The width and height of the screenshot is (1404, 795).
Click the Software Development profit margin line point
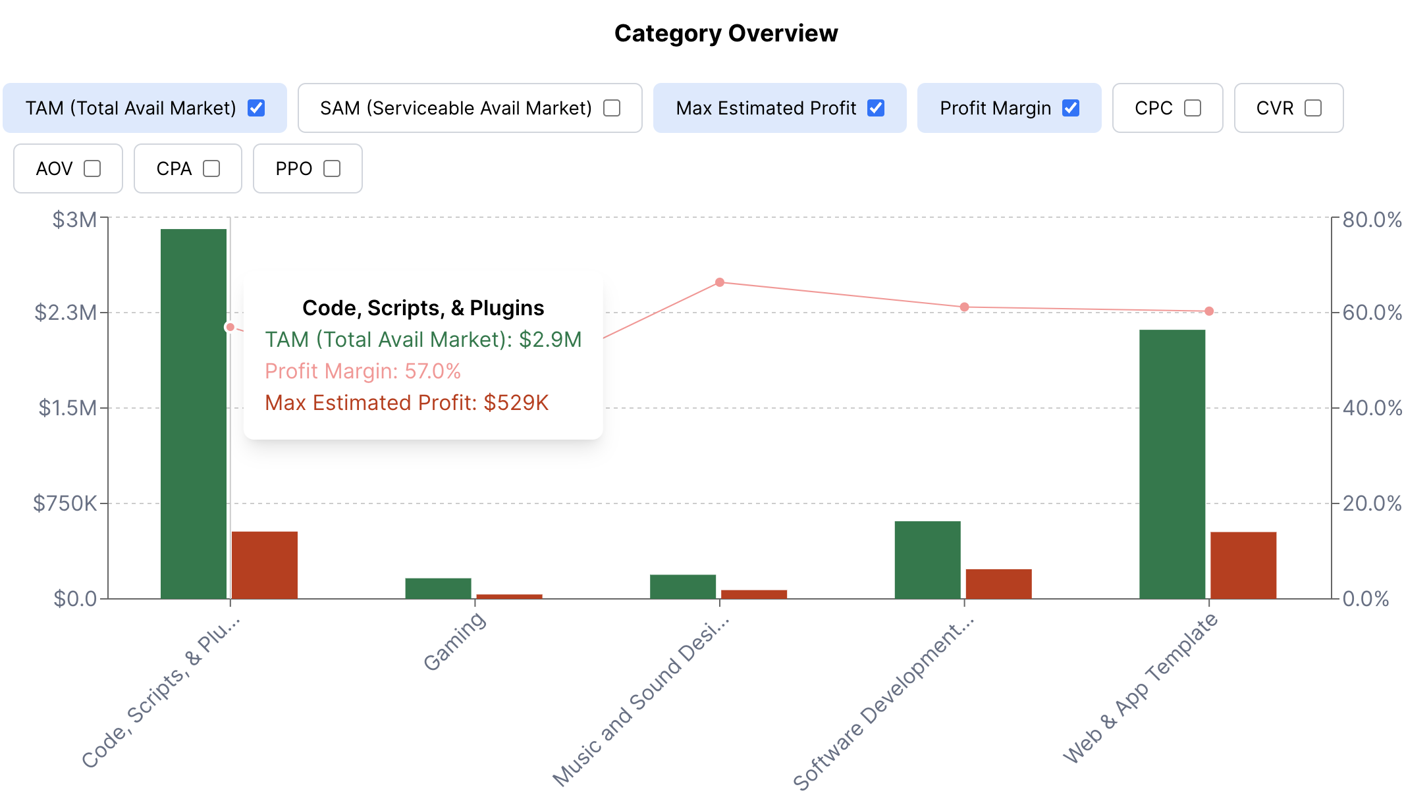[964, 307]
